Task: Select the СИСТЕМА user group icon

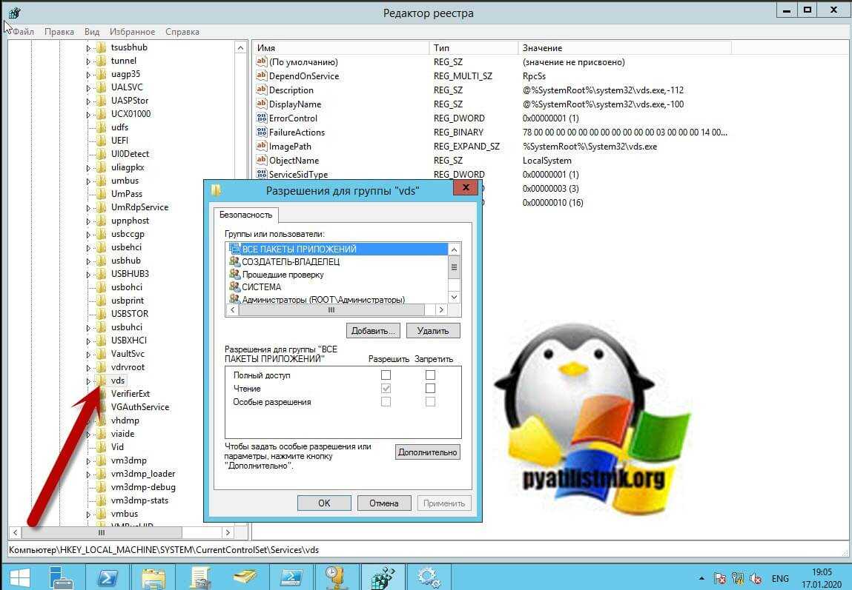Action: coord(235,287)
